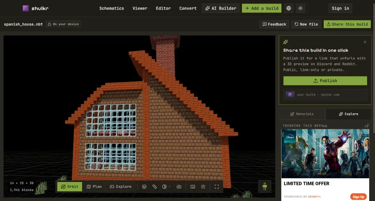Click the link preview thumbnail icon
The image size is (375, 201).
tap(290, 95)
